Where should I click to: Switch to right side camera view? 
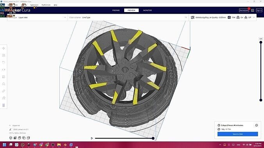tap(28, 138)
